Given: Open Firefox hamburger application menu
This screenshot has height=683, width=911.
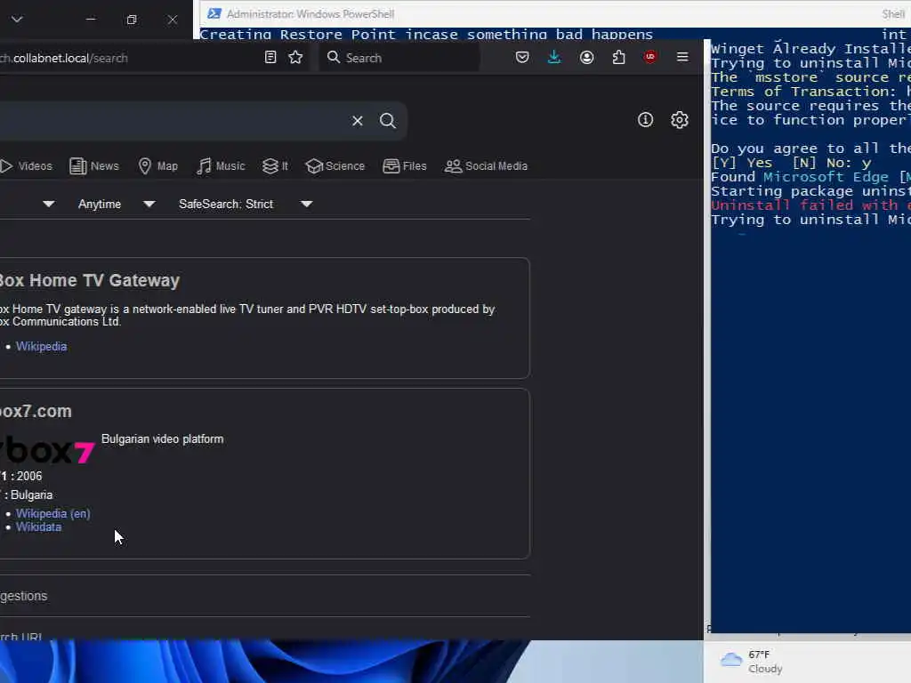Looking at the screenshot, I should (682, 57).
